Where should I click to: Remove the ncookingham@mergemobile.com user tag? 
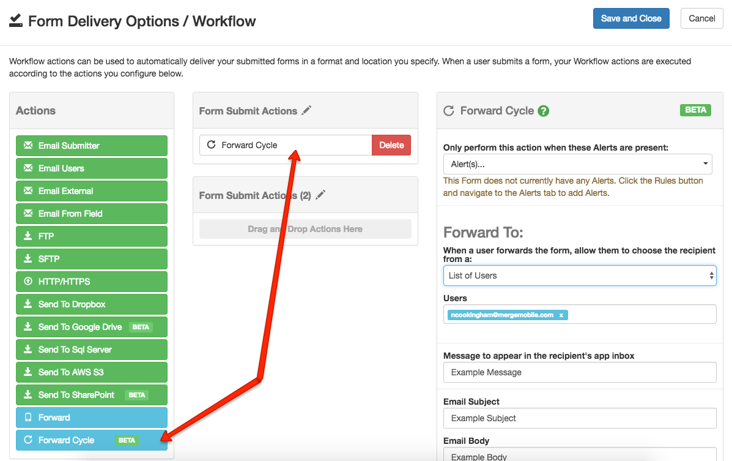point(561,315)
